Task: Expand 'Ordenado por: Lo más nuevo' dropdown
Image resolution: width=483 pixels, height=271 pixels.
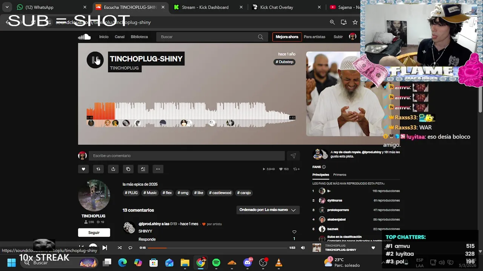Action: 268,210
